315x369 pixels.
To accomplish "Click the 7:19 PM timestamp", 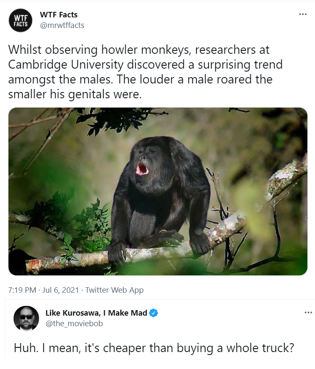I will pyautogui.click(x=22, y=290).
